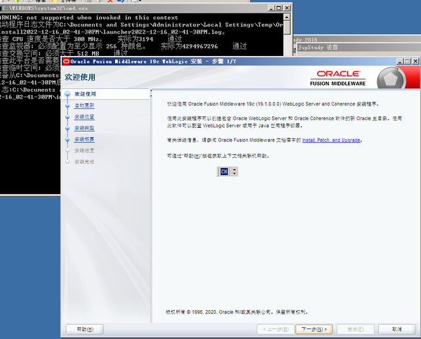Viewport: 421px width, 339px height.
Task: Go to the 安装类型 step link
Action: [x=84, y=128]
